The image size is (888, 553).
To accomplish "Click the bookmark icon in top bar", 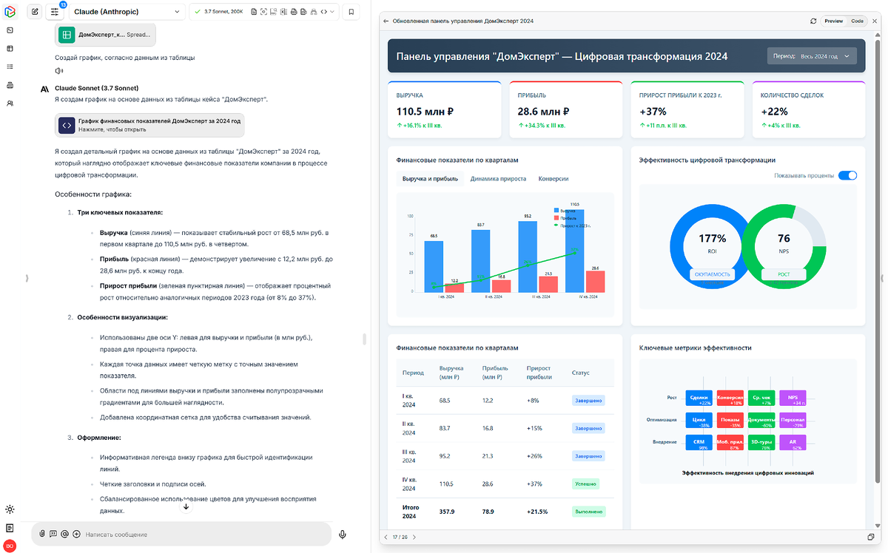I will [x=351, y=12].
